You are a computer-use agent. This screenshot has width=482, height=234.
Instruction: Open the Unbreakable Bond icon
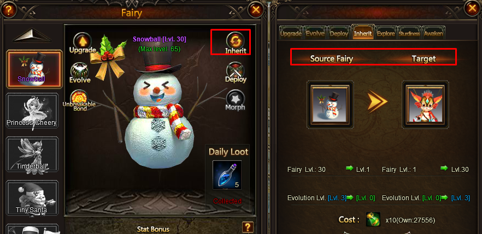(x=79, y=98)
